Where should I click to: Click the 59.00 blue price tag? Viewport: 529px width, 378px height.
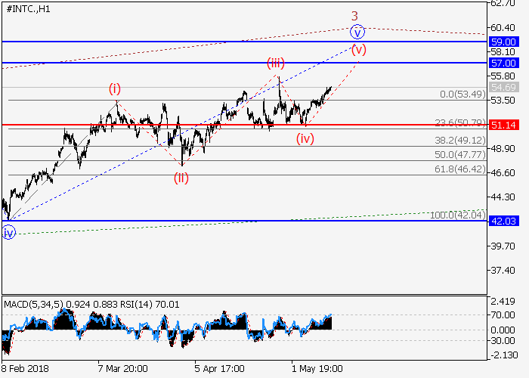click(x=503, y=42)
